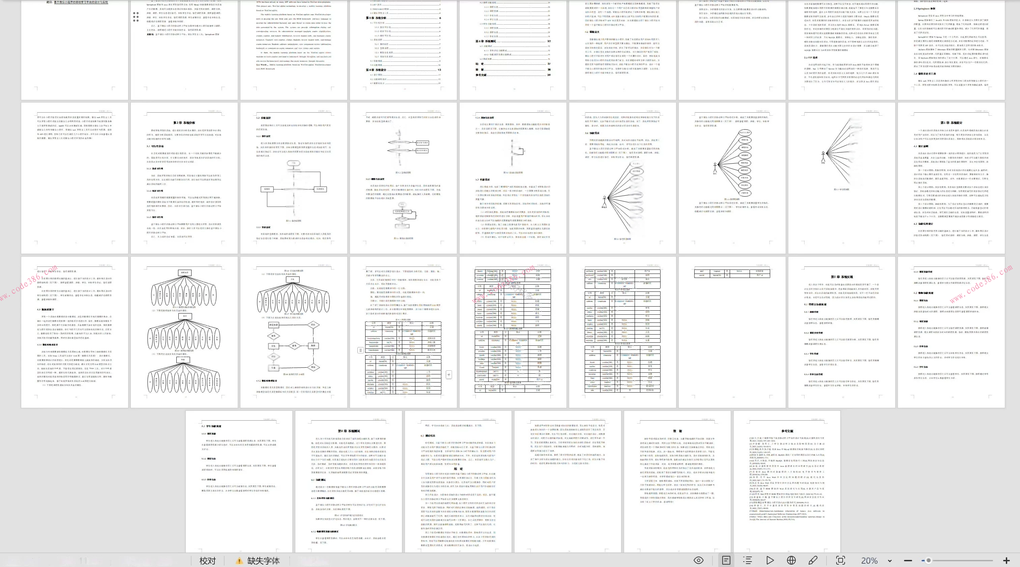Select the 第5章 系统实现 page
1020x567 pixels.
841,332
